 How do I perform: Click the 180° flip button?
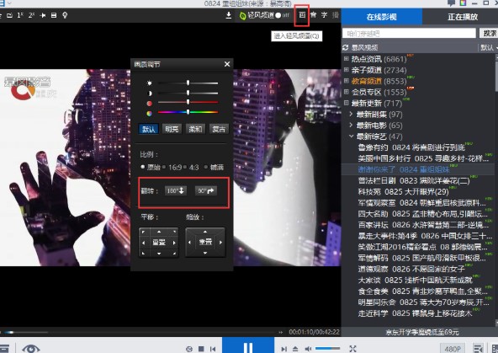pyautogui.click(x=176, y=190)
